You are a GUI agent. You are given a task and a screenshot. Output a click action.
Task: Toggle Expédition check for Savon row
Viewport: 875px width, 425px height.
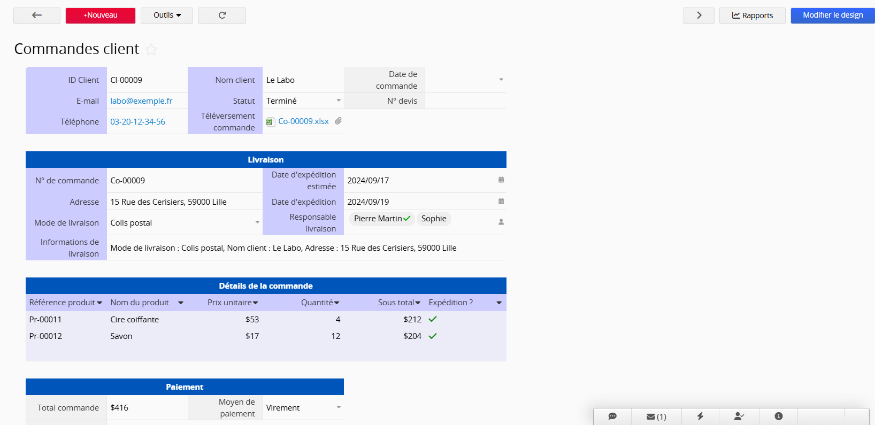click(x=433, y=336)
